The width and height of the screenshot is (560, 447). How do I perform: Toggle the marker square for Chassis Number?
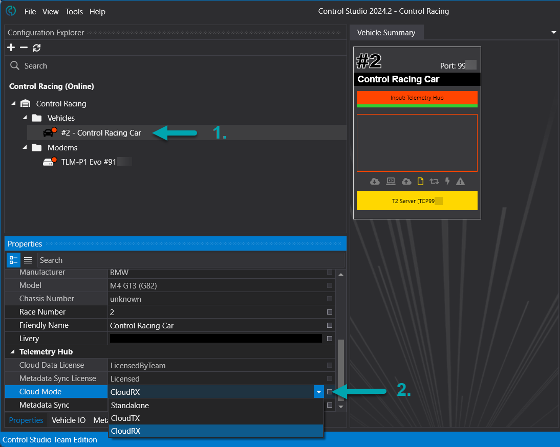tap(330, 299)
